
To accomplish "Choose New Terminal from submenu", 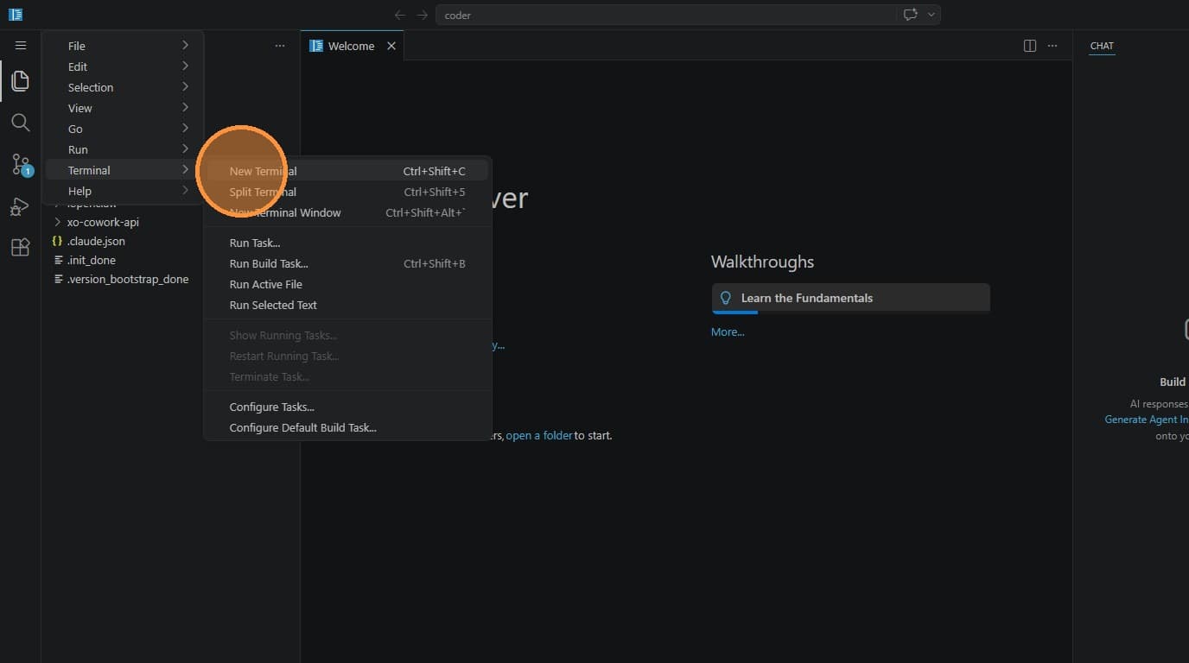I will tap(347, 171).
